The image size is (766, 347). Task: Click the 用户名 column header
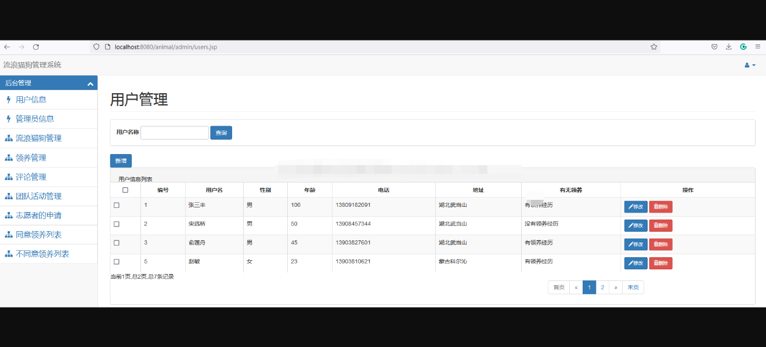tap(214, 190)
